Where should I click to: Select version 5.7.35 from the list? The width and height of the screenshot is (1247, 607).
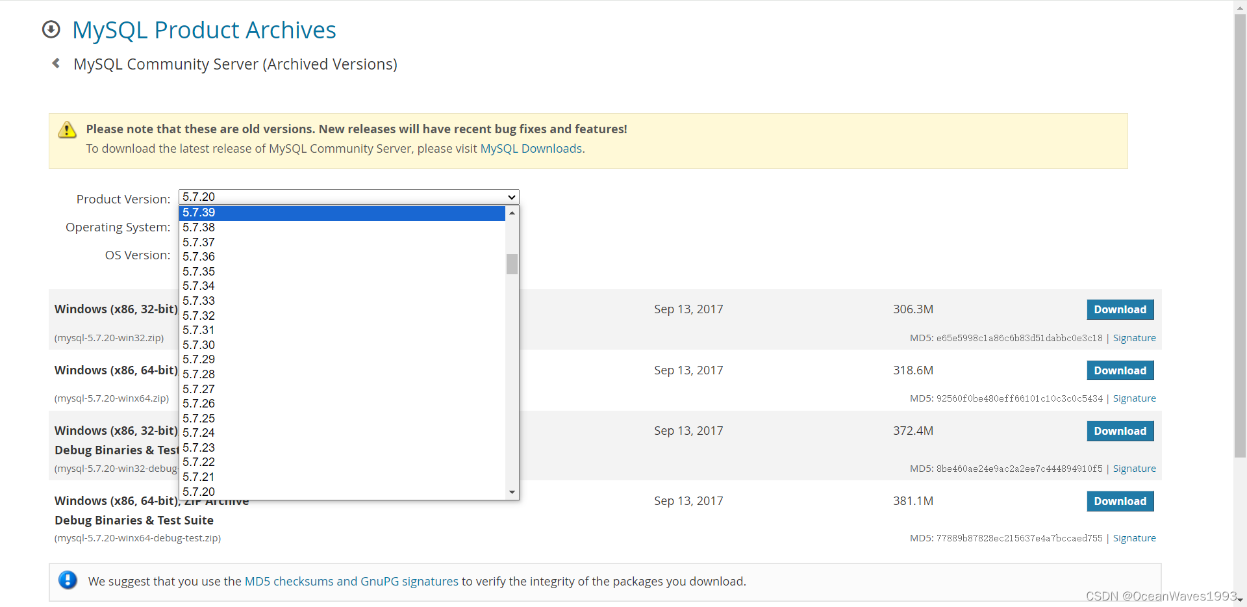coord(342,272)
